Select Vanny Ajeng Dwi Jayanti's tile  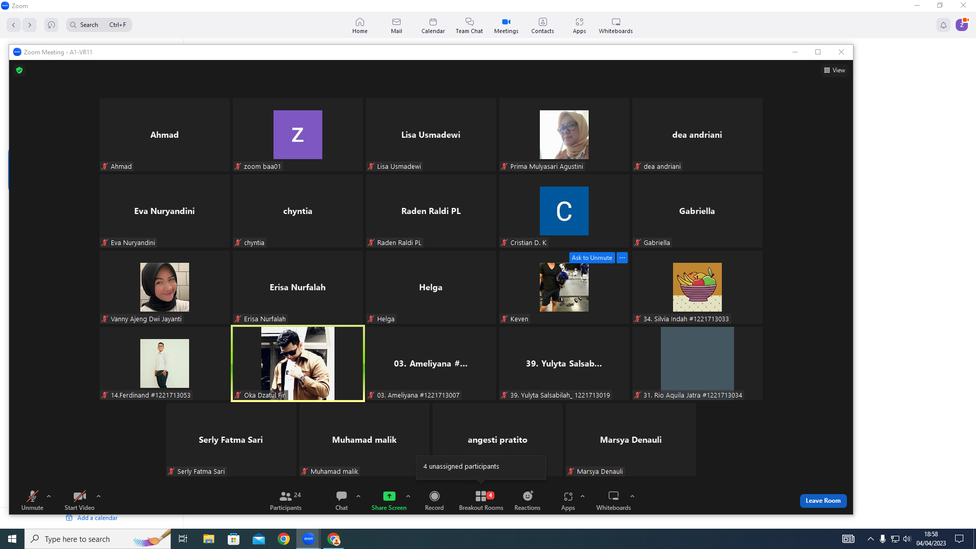pos(165,287)
